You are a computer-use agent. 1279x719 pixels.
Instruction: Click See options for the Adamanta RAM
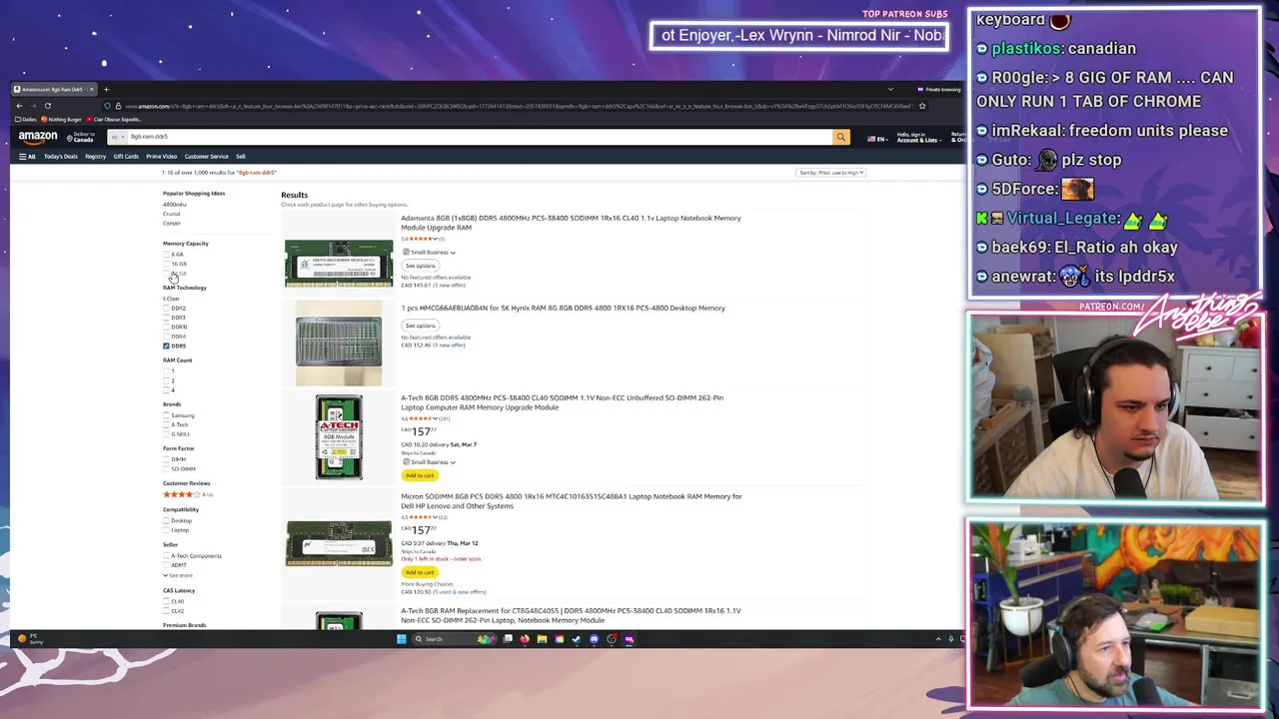coord(420,266)
